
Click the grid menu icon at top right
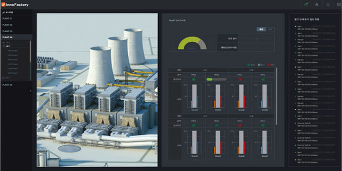pos(339,4)
